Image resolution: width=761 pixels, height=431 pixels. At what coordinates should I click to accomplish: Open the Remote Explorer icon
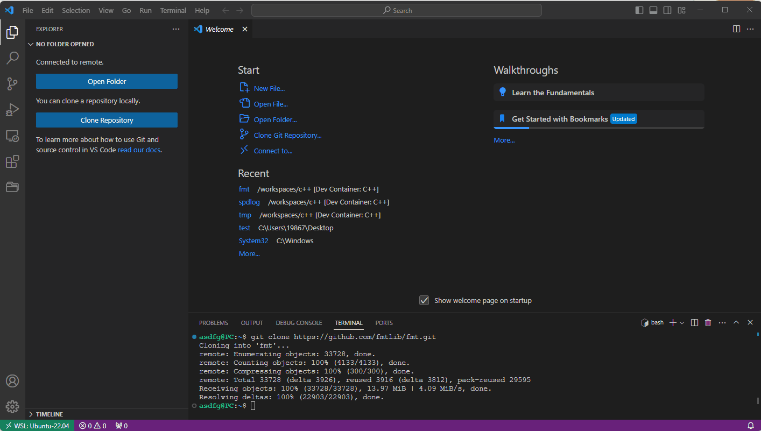coord(12,136)
